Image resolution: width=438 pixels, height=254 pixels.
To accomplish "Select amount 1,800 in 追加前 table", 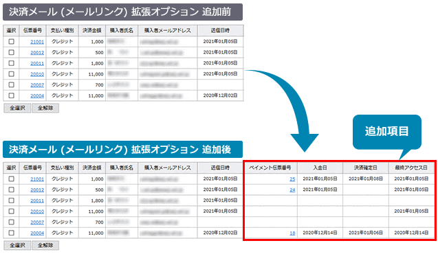I will click(97, 63).
